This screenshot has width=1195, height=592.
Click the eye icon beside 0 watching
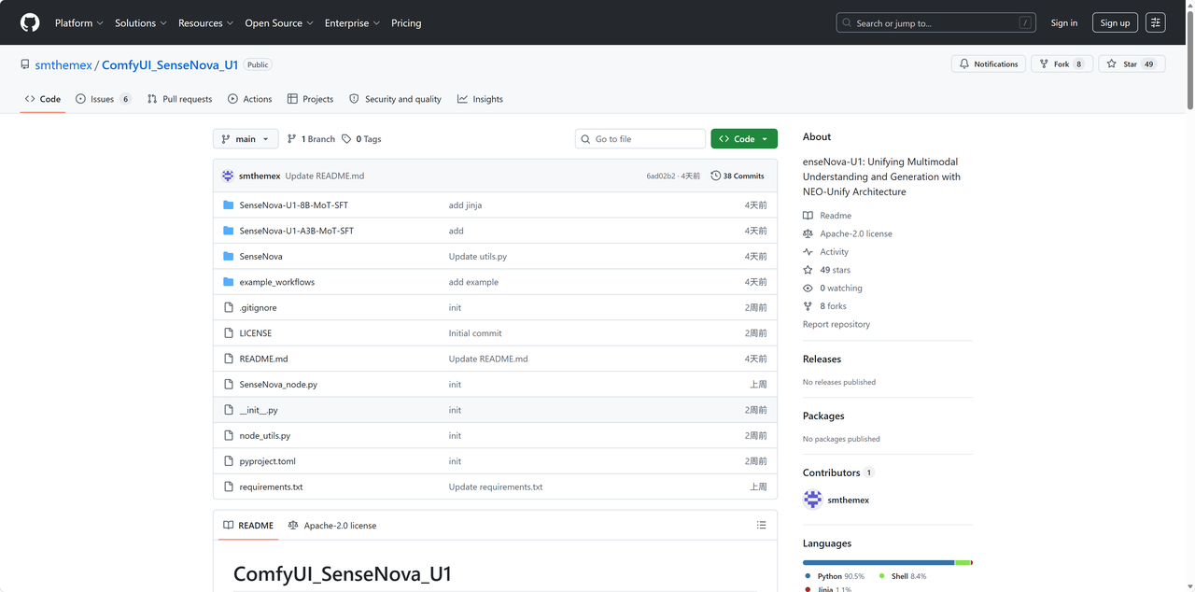click(x=808, y=289)
